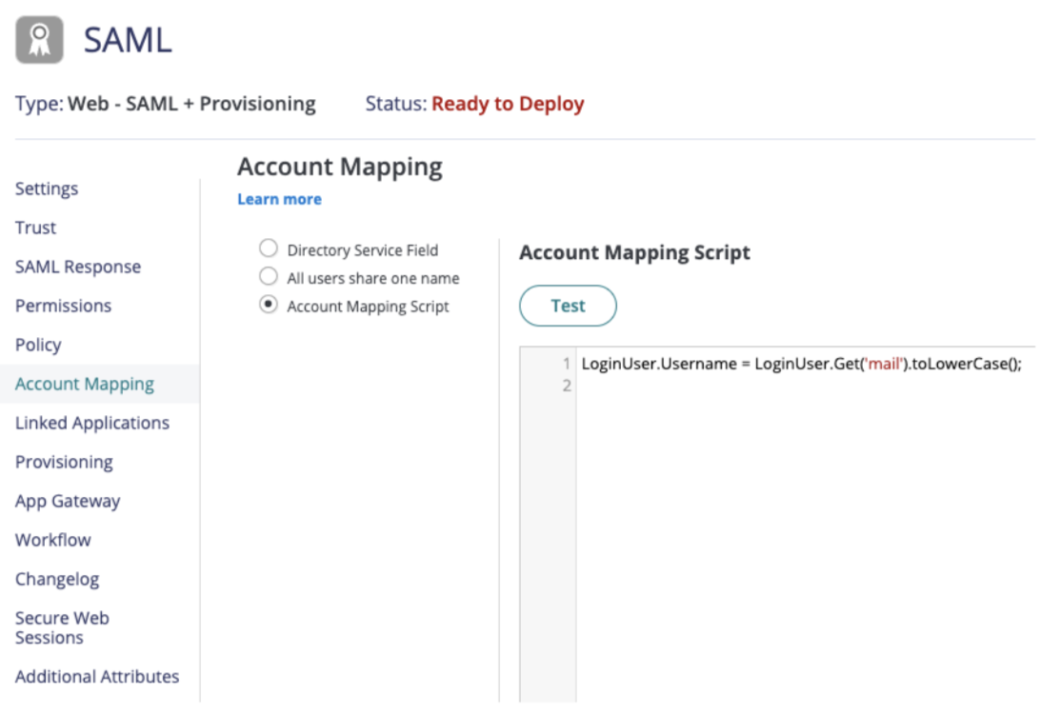
Task: Open SAML Response in sidebar
Action: pos(78,267)
